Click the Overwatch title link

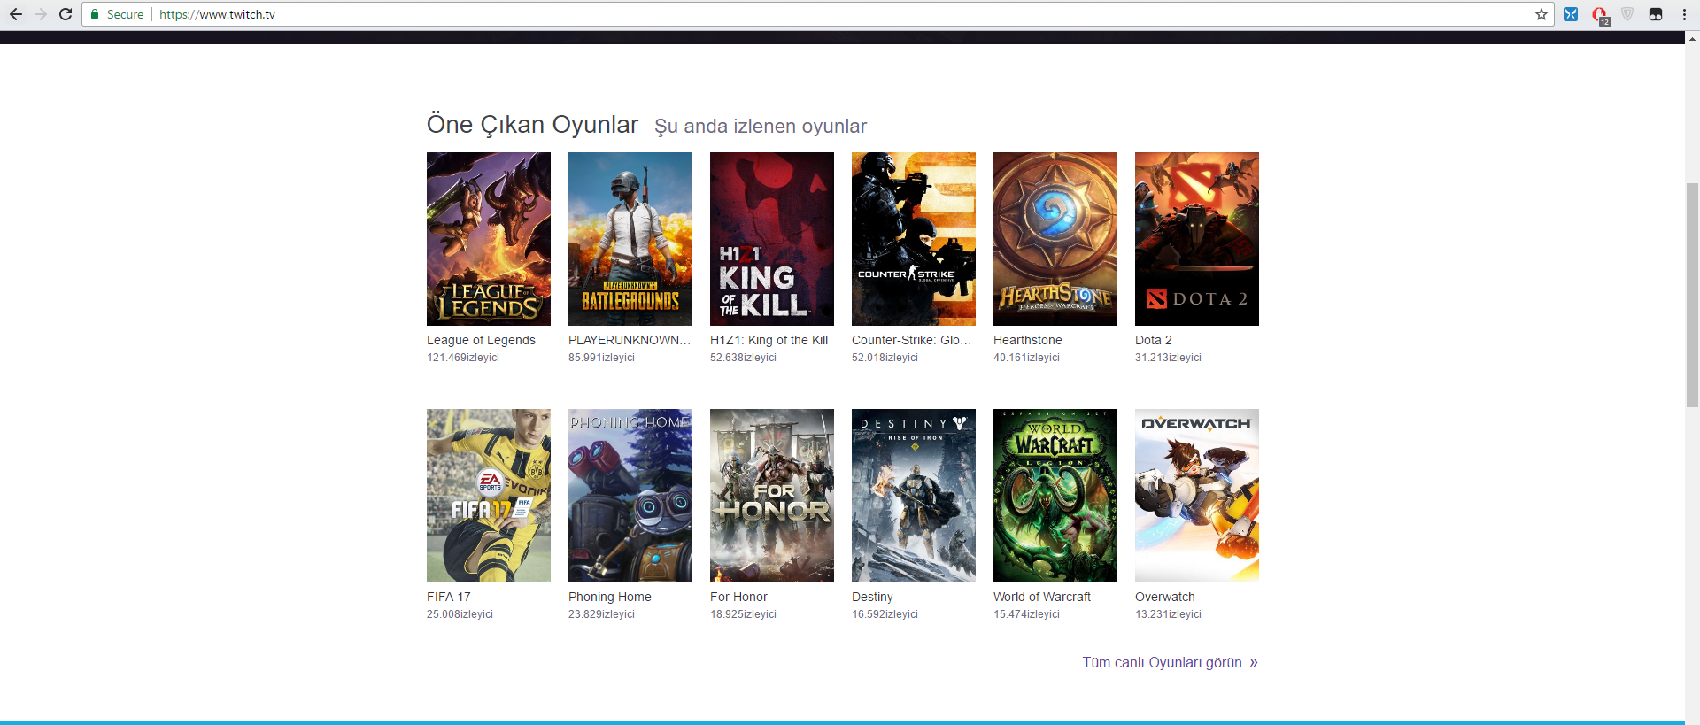[1164, 597]
